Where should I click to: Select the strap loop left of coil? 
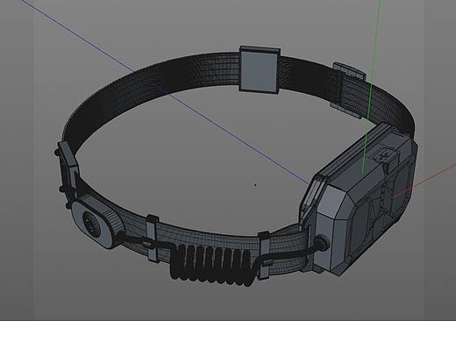153,239
